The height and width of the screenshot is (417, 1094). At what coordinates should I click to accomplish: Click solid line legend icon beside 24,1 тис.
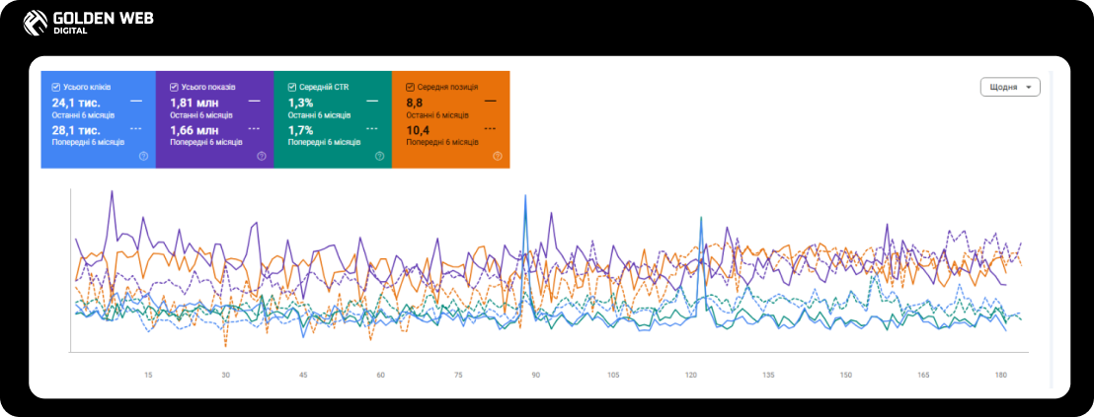point(136,102)
